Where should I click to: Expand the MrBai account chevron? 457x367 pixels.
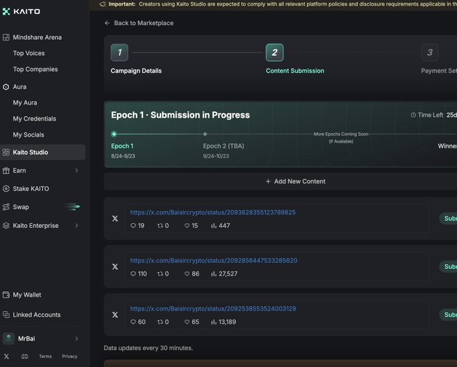pos(77,338)
